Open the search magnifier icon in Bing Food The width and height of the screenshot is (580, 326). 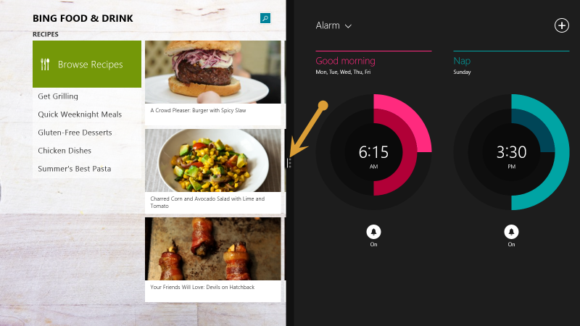265,18
